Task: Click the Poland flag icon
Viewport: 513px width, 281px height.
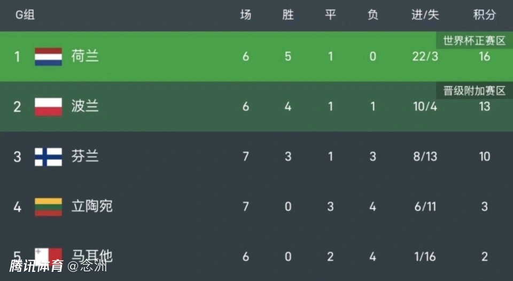Action: pos(49,106)
